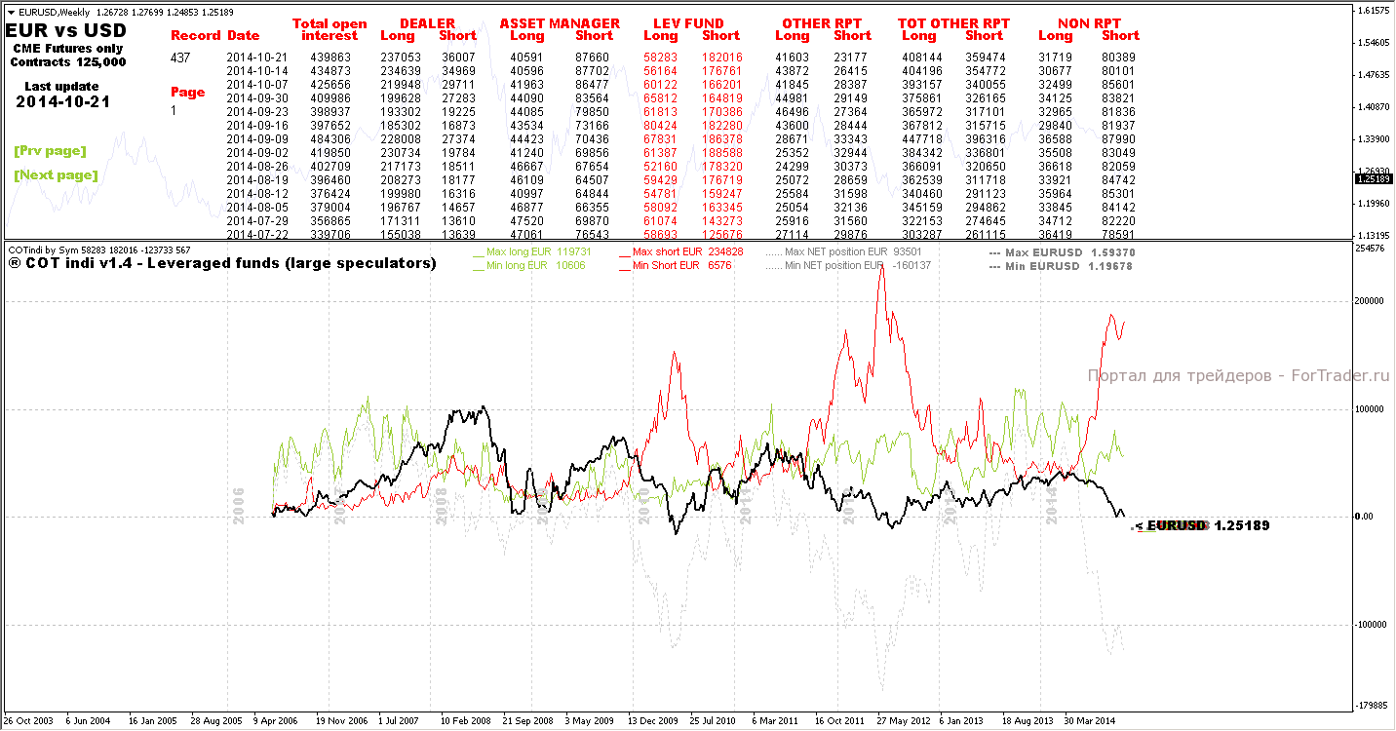
Task: Click the Total open interest column header
Action: (330, 29)
